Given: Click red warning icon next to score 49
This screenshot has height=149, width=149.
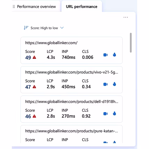Looking at the screenshot, I should 34,57.
